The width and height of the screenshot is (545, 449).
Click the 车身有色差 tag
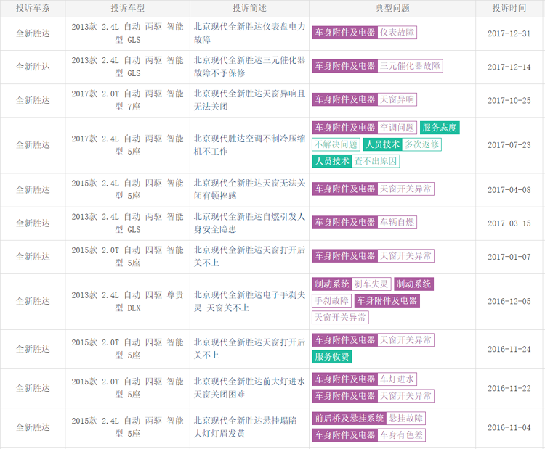pos(401,434)
